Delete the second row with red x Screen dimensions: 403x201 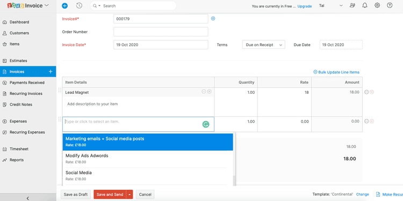pos(372,121)
